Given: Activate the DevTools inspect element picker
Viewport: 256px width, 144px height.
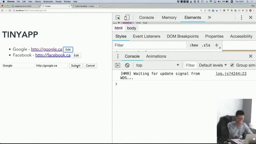Looking at the screenshot, I should click(118, 18).
